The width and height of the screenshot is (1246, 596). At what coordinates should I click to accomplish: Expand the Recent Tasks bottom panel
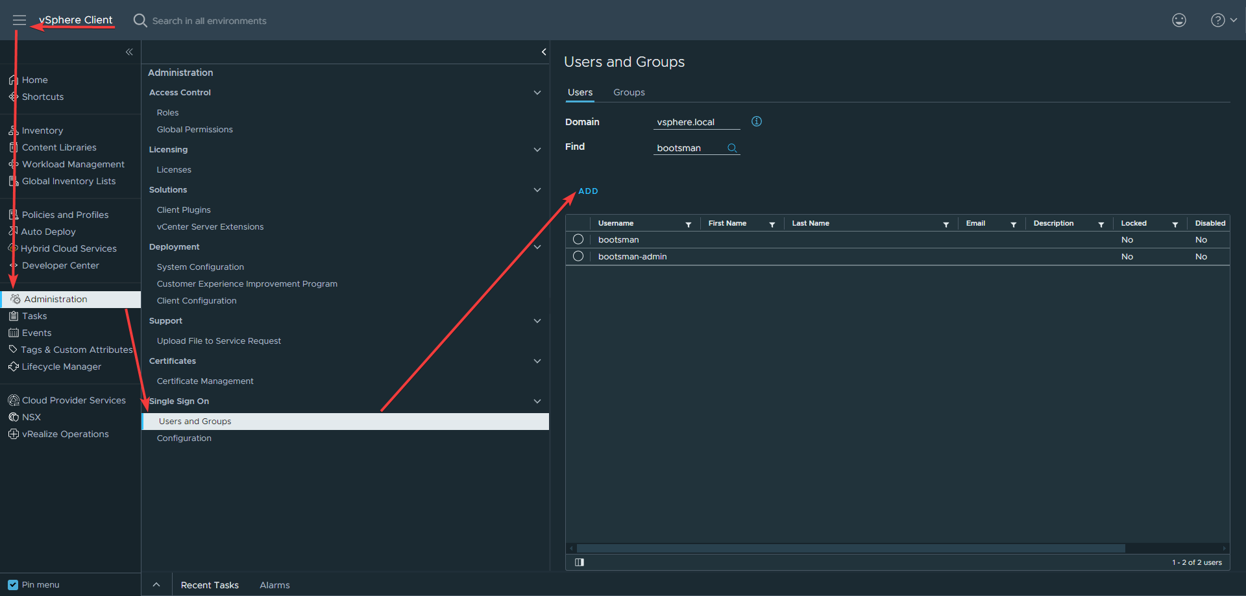[x=156, y=584]
